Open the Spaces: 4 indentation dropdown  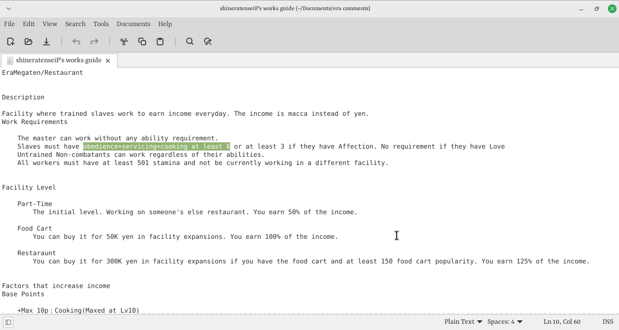click(505, 322)
